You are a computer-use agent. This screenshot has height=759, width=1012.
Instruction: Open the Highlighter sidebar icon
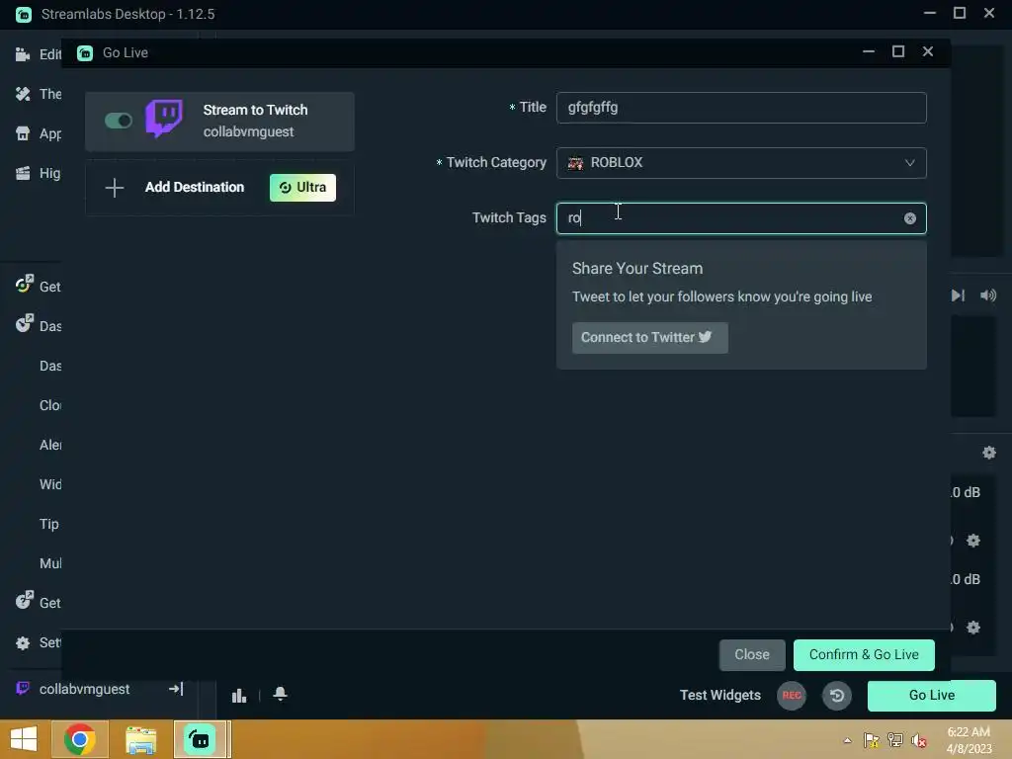point(23,173)
